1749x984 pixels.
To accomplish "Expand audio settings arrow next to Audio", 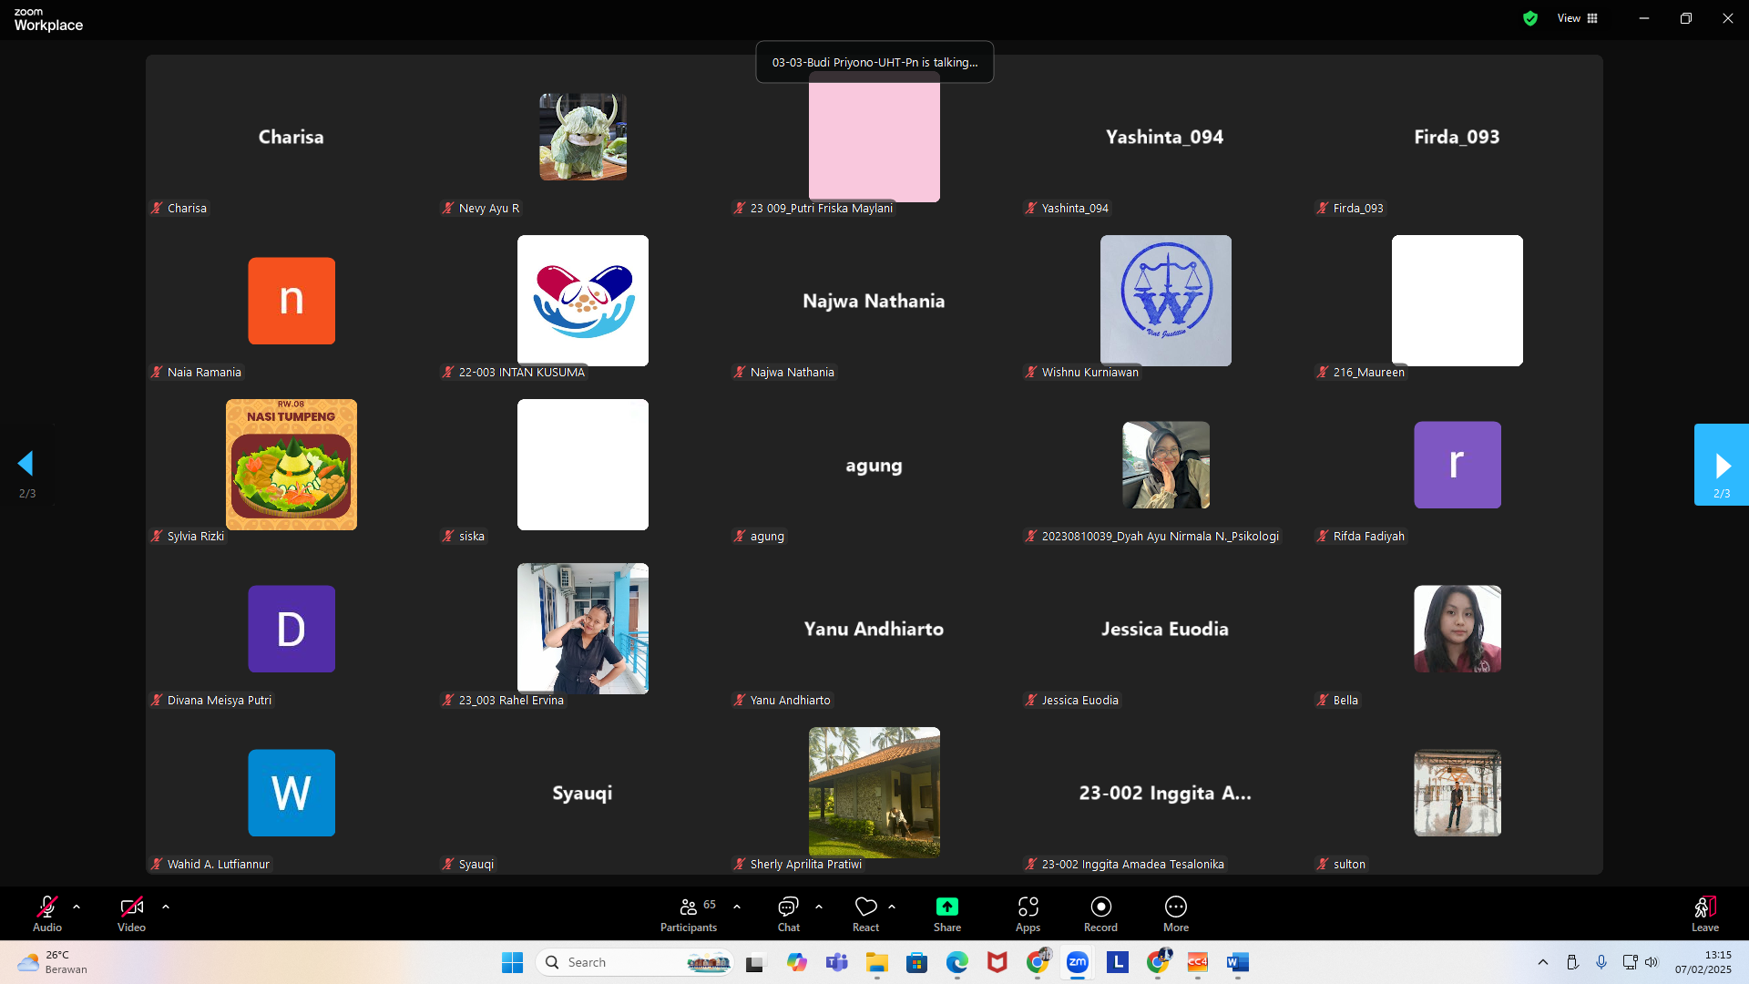I will pos(77,907).
